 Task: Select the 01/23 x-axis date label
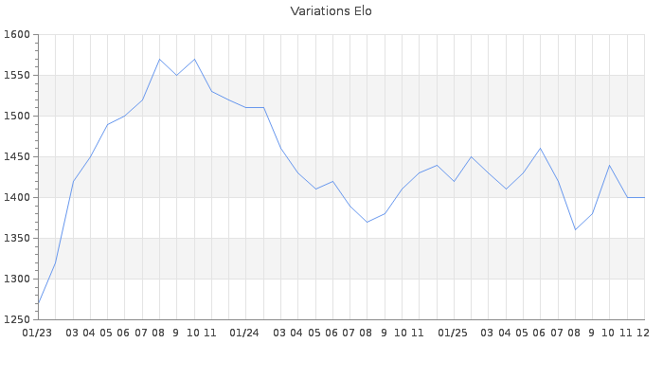pos(38,333)
